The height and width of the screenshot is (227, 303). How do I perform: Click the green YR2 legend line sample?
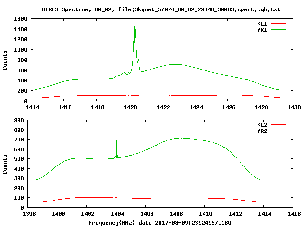pyautogui.click(x=279, y=131)
